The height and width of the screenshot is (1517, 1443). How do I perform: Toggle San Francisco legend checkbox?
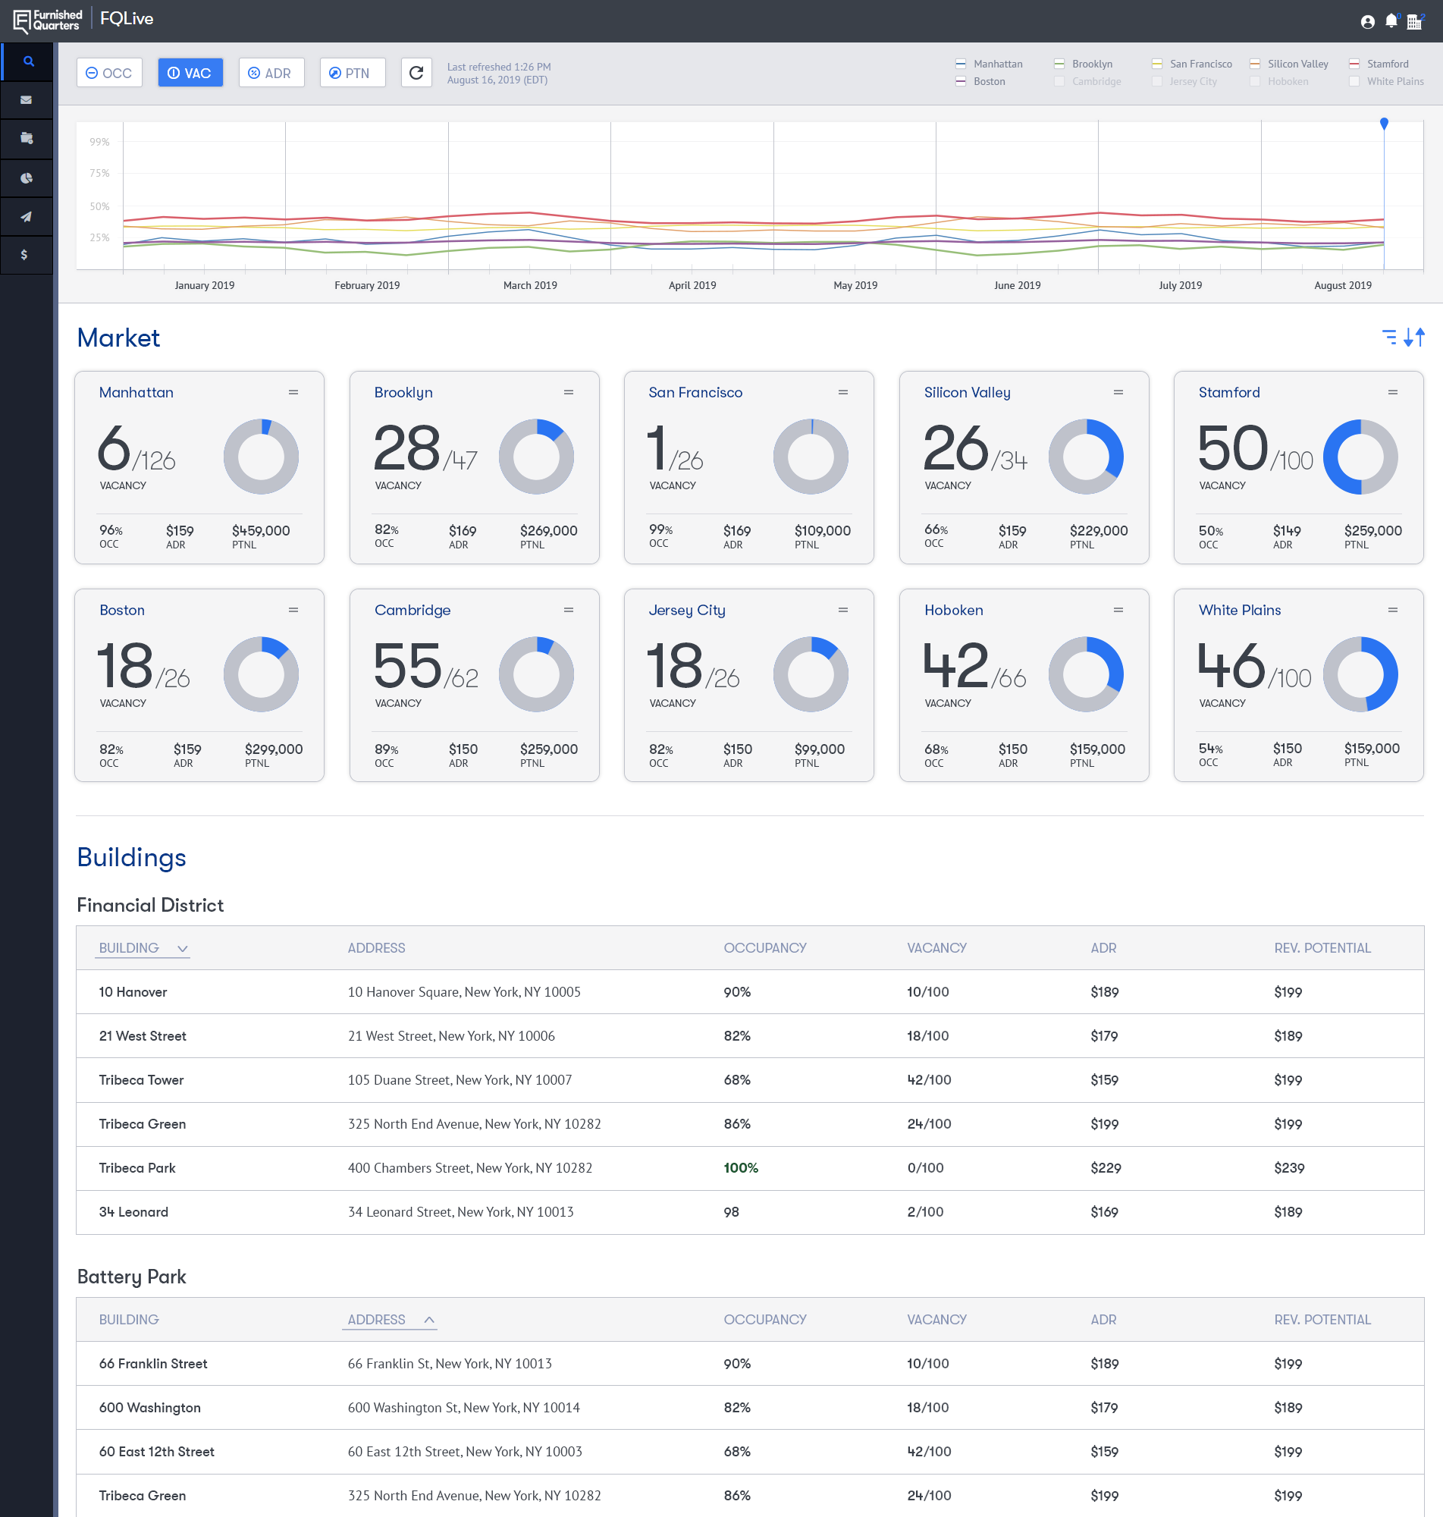[x=1157, y=64]
